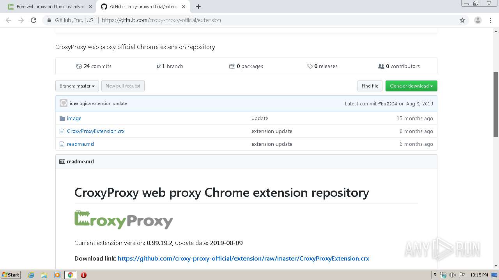Open commit hash fba0224
Screen dimensions: 499x280
388,104
